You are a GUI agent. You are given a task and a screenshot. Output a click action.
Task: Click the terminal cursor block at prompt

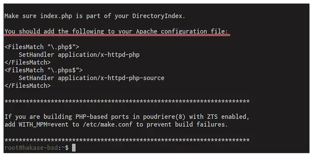74,148
